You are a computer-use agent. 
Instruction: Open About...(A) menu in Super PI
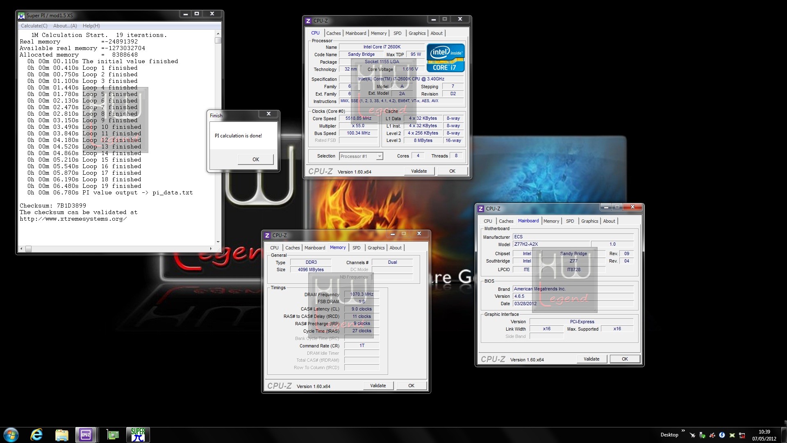tap(65, 26)
